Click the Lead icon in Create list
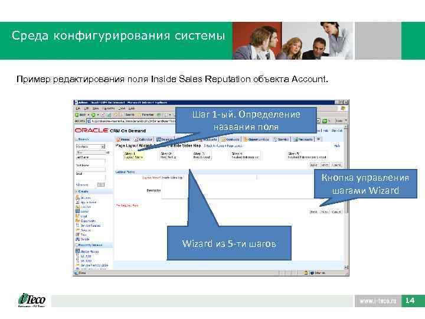 (77, 216)
